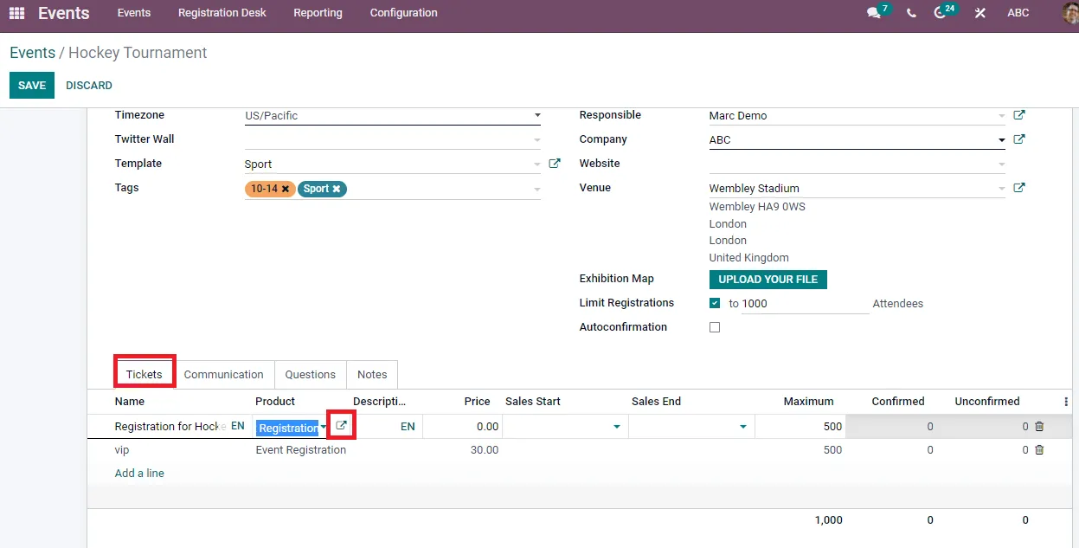Expand the Website dropdown
This screenshot has width=1079, height=548.
[1002, 164]
